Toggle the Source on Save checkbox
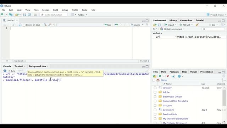Viewport: 227px width, 128px height. [24, 25]
